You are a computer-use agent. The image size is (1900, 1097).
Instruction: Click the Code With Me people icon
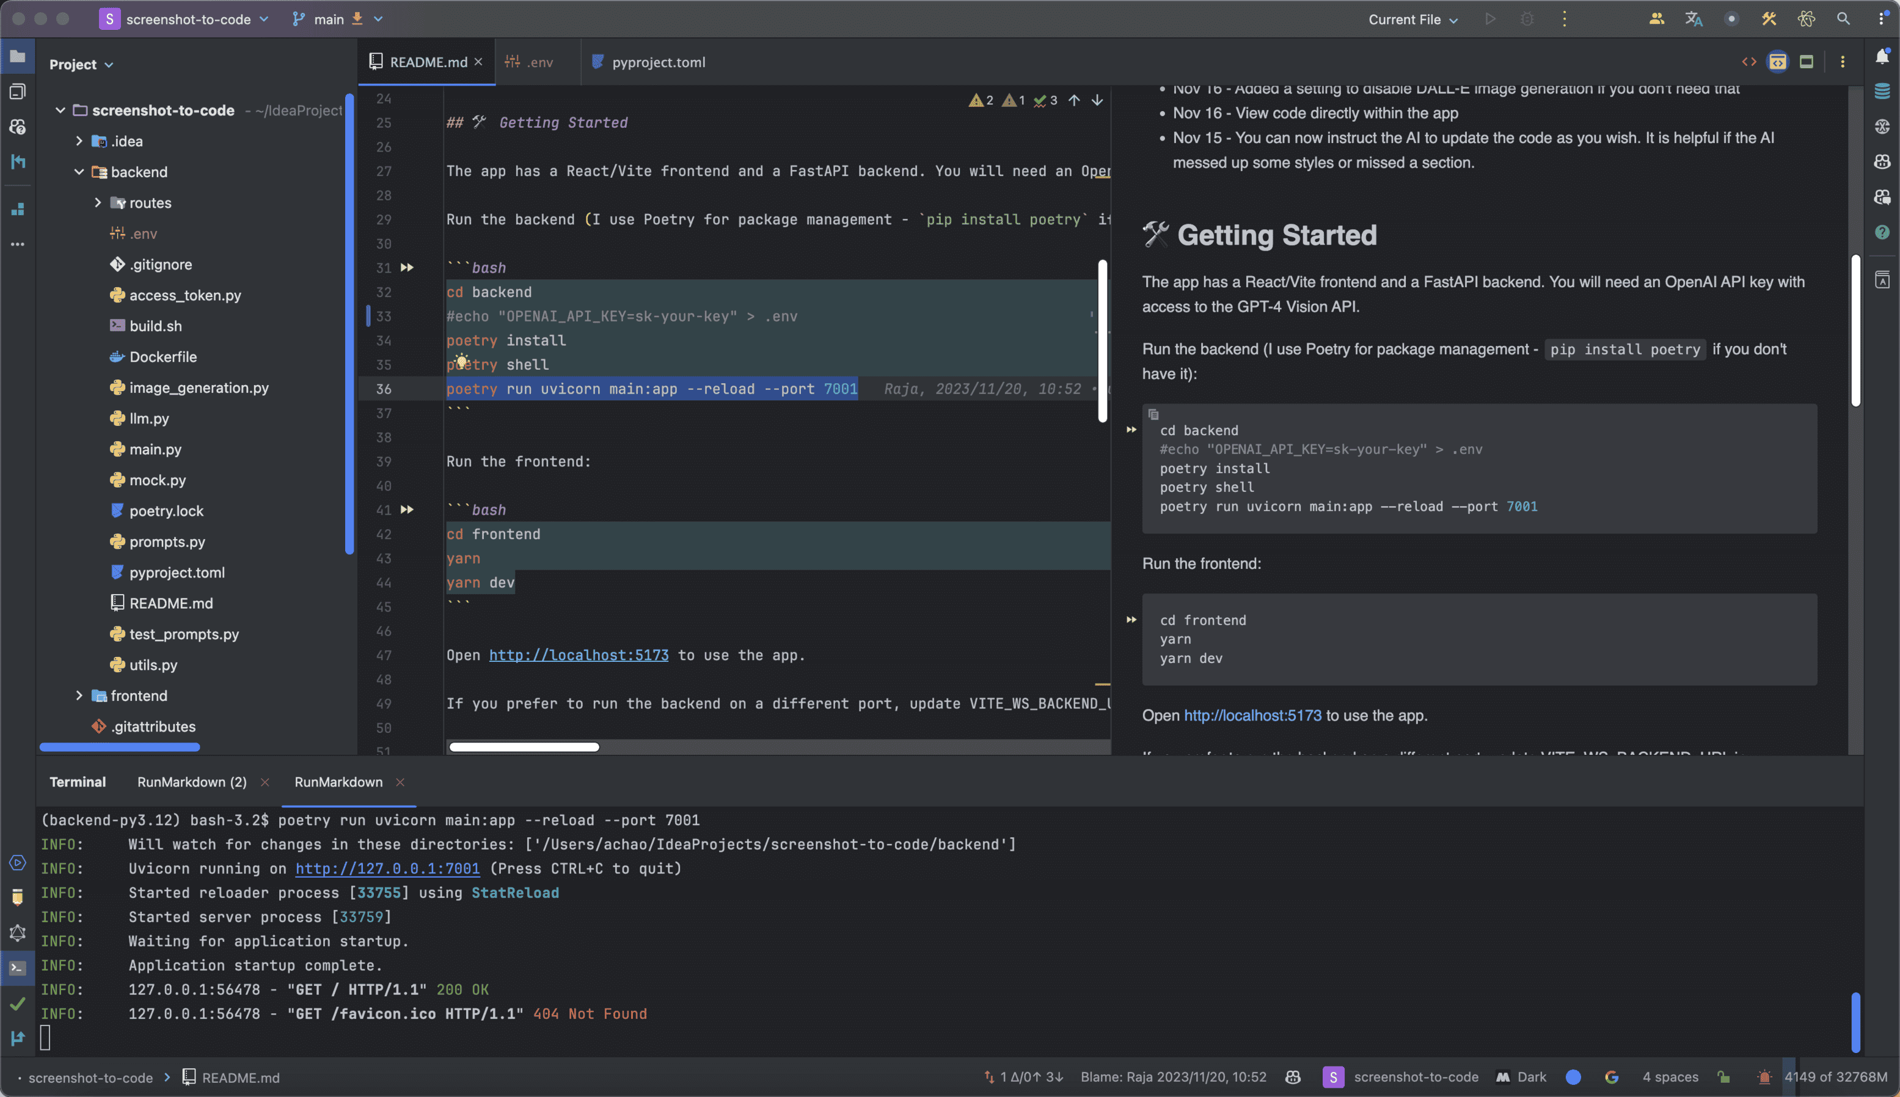pyautogui.click(x=1656, y=20)
